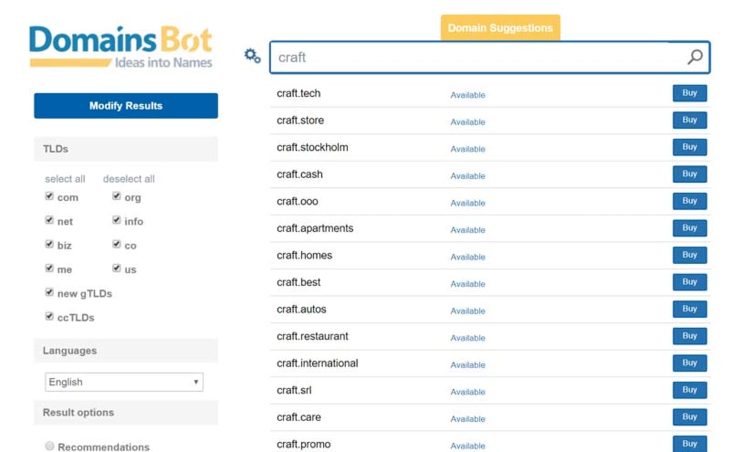Buy the craft.homes domain
Screen dimensions: 753x452
[x=690, y=255]
